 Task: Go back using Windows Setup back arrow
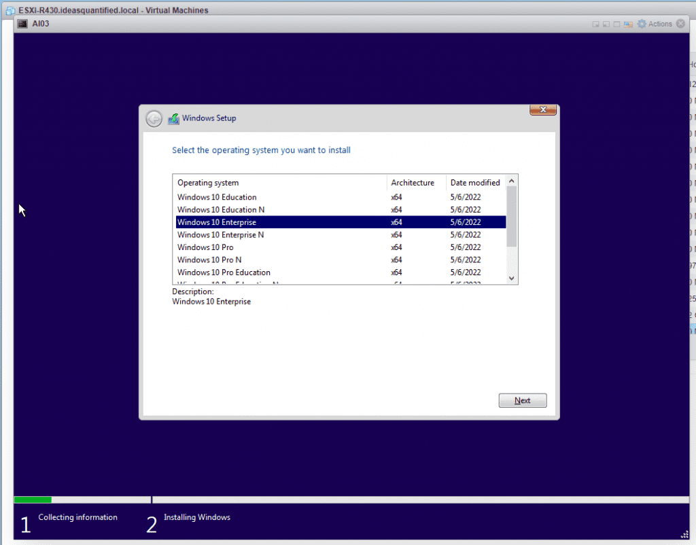point(154,118)
